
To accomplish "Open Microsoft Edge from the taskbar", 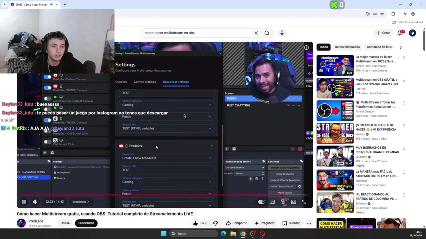I will coord(223,234).
